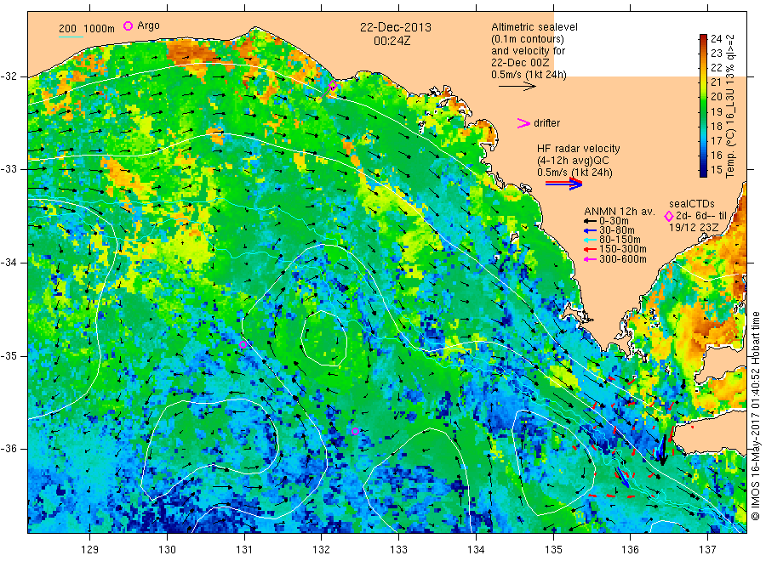The height and width of the screenshot is (561, 766).
Task: Click the red 150-300m ANMN arrow
Action: pos(590,249)
